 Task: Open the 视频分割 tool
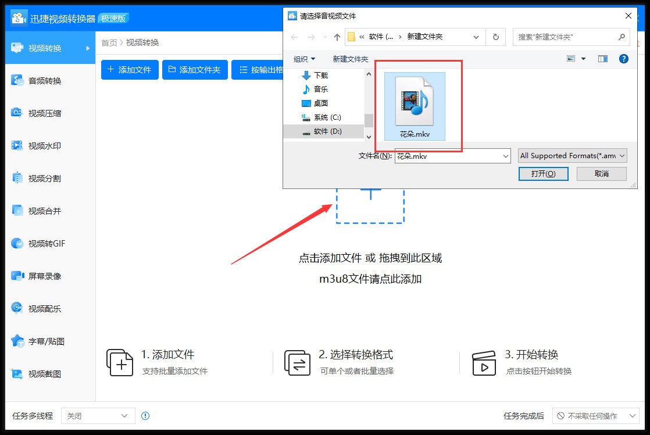pos(47,177)
